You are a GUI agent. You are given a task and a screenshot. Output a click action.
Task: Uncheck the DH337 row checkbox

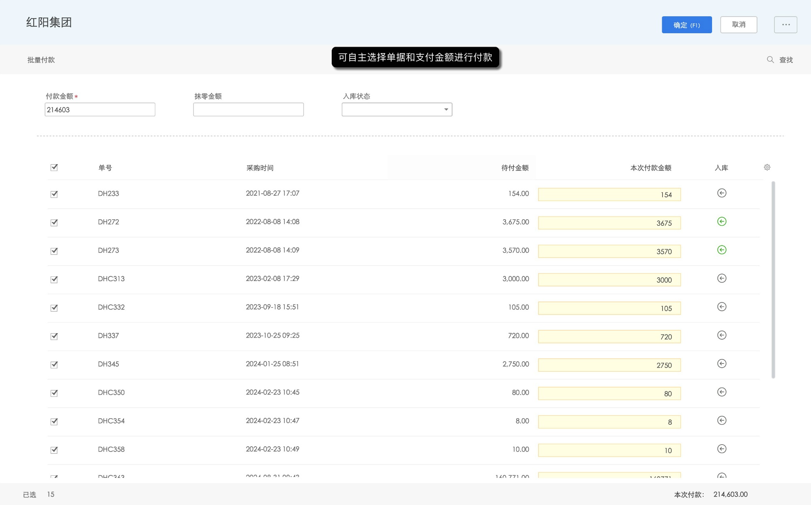coord(54,336)
